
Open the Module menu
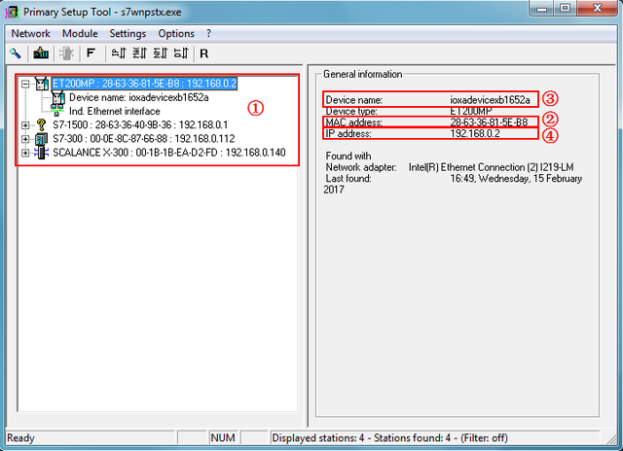80,34
